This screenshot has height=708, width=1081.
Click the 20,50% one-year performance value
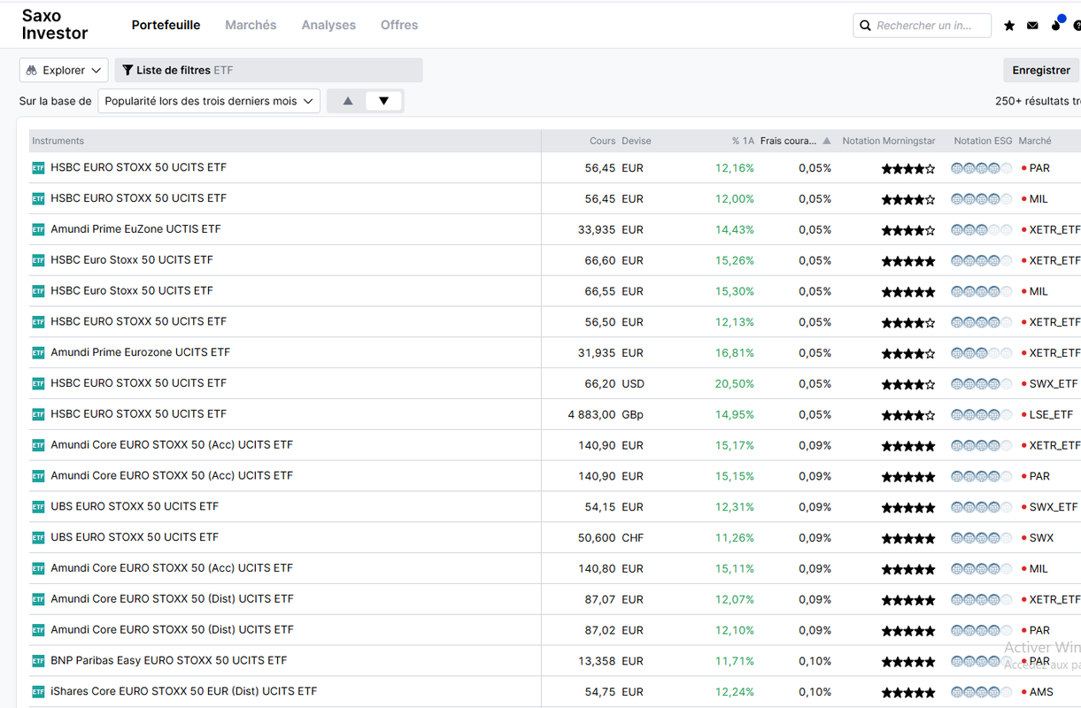tap(735, 384)
